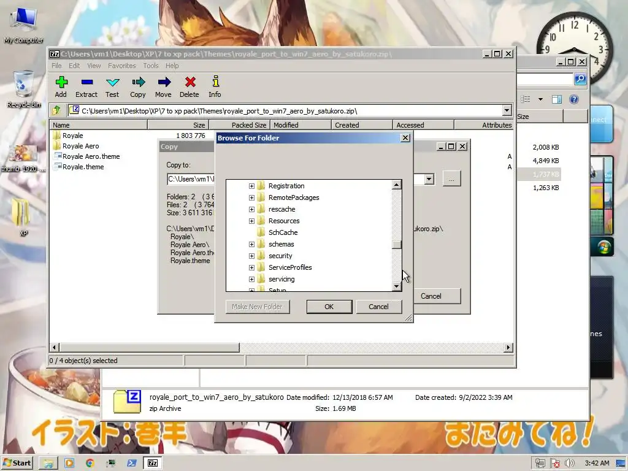Click the up-one-level folder icon
628x471 pixels.
pos(56,110)
